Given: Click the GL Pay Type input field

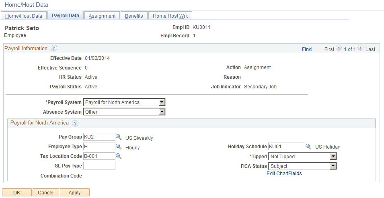Looking at the screenshot, I should [99, 166].
